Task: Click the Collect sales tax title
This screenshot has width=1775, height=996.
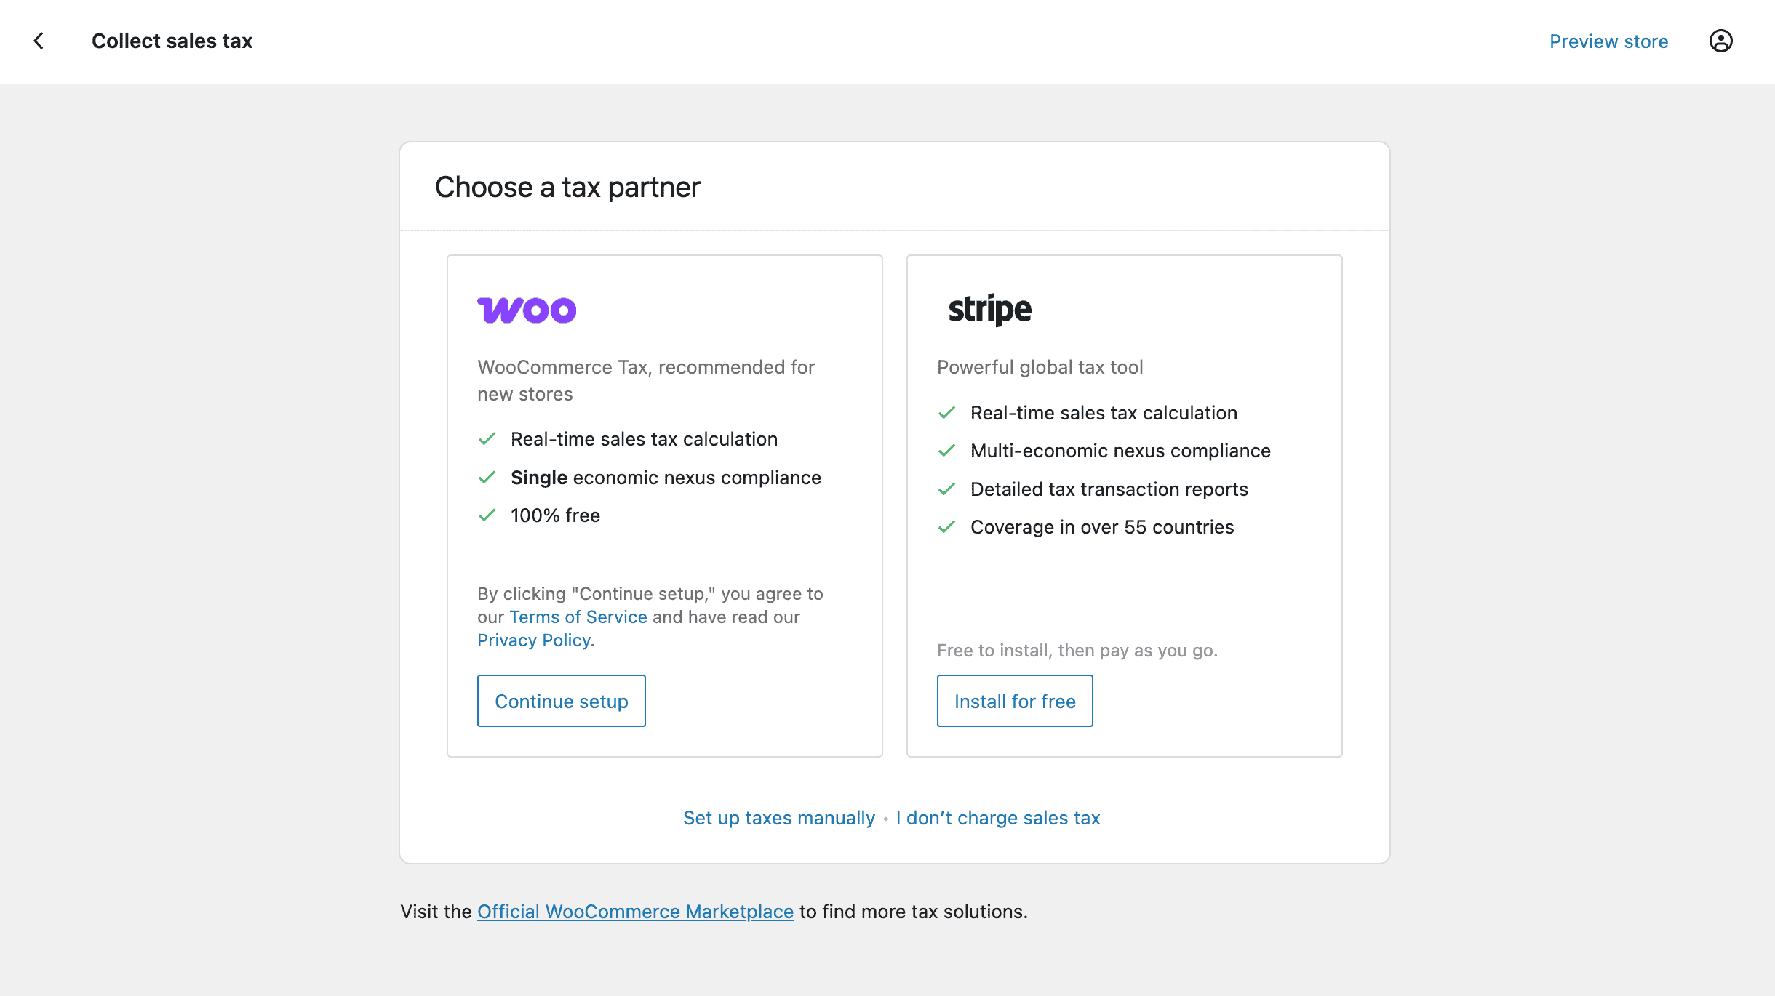Action: pos(172,41)
